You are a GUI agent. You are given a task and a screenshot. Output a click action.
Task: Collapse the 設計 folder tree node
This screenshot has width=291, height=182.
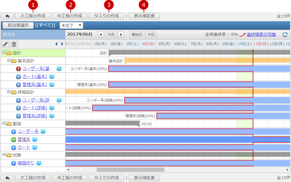[x=4, y=53]
